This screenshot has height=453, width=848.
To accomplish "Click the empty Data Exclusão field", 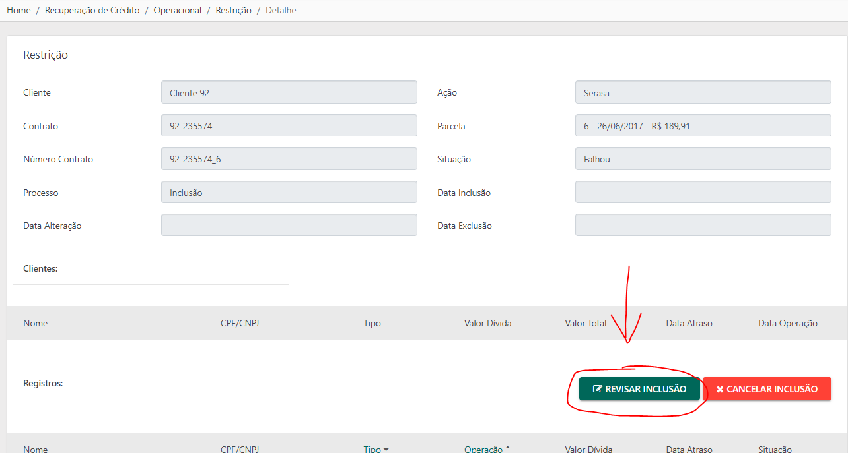I will click(703, 225).
